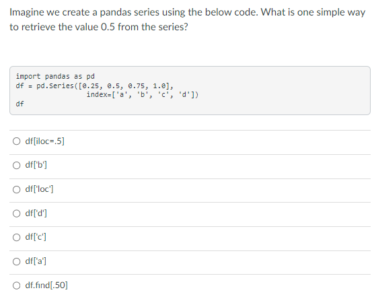Click the df['loc'] answer label text

click(x=39, y=189)
